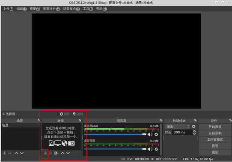Open source properties gear in sources toolbar
This screenshot has height=162, width=232.
pos(56,153)
